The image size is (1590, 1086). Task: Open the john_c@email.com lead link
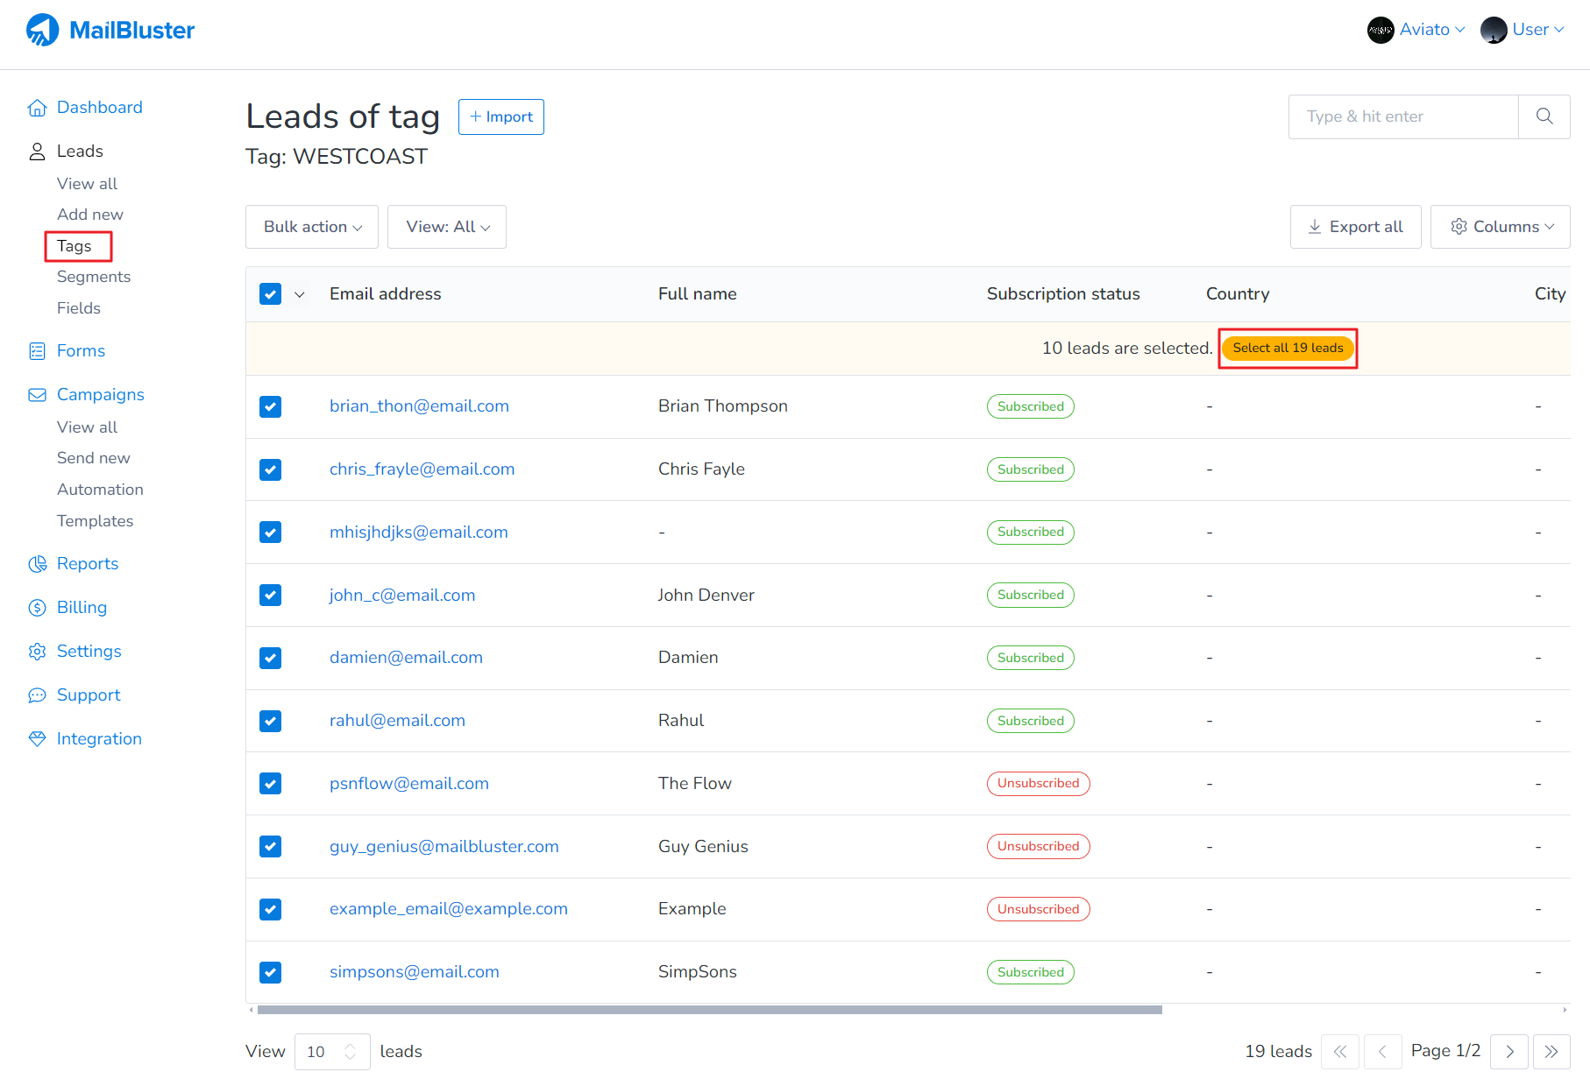pos(402,596)
